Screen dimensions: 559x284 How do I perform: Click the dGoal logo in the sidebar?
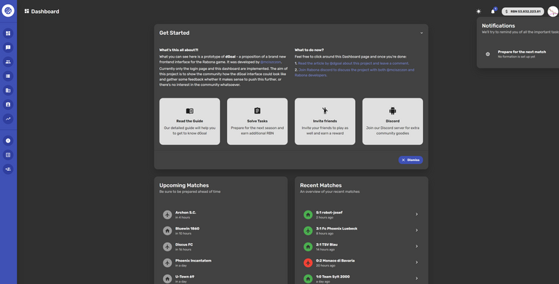point(8,11)
